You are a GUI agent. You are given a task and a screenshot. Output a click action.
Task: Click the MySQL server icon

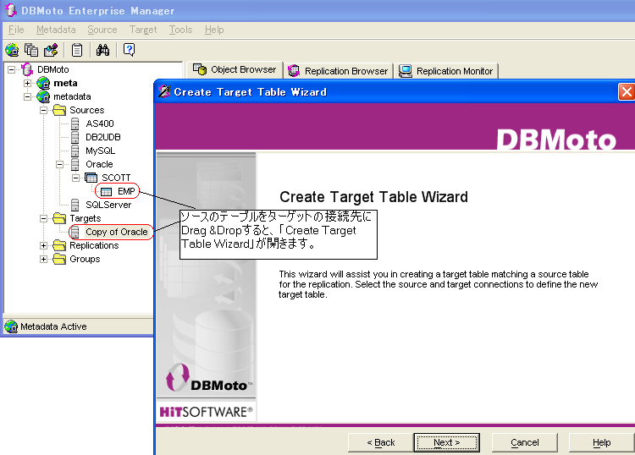tap(75, 151)
